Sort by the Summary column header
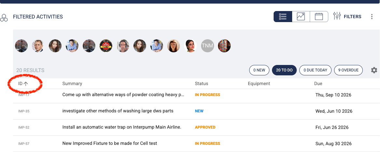Screen dimensions: 380x152 [72, 83]
